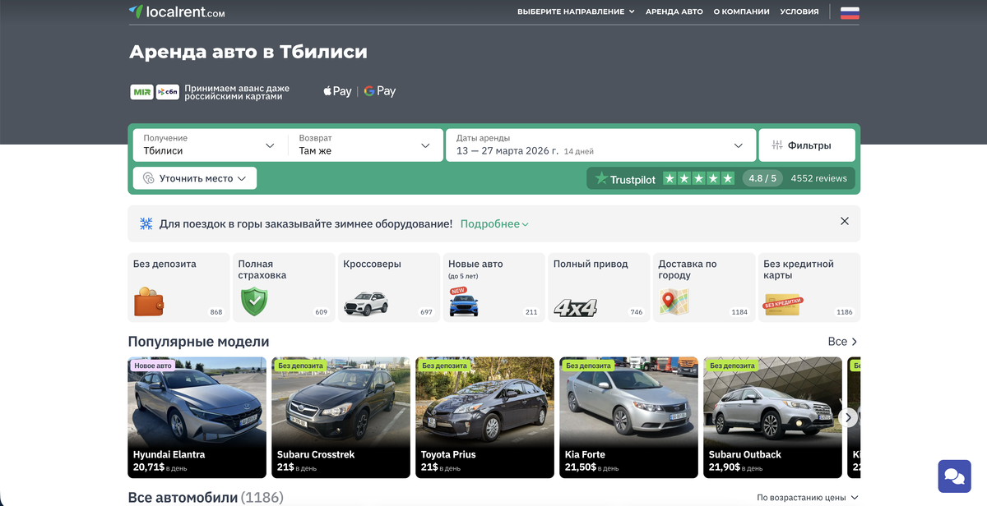Select the map pin Доставка по городу icon

674,302
